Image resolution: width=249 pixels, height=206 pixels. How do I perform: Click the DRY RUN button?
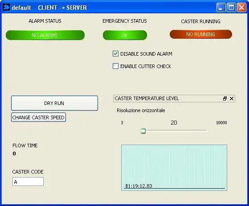(x=54, y=103)
